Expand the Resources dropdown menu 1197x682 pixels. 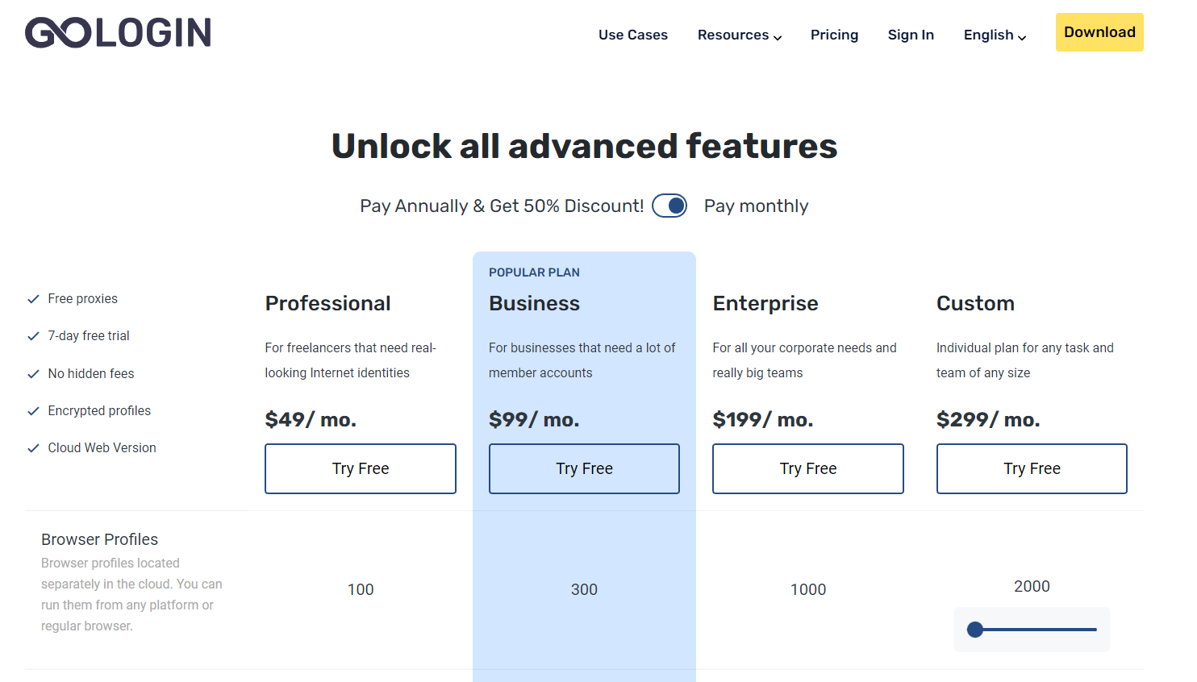tap(739, 35)
